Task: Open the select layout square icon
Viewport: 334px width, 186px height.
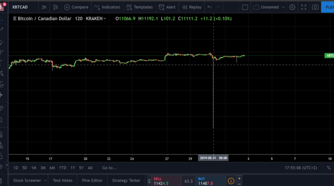Action: tap(245, 7)
